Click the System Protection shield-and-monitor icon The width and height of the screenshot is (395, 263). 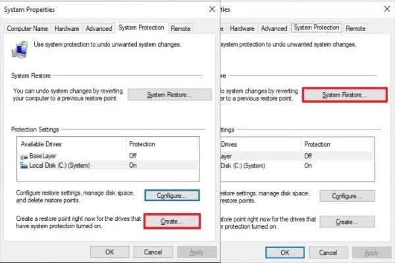click(22, 49)
